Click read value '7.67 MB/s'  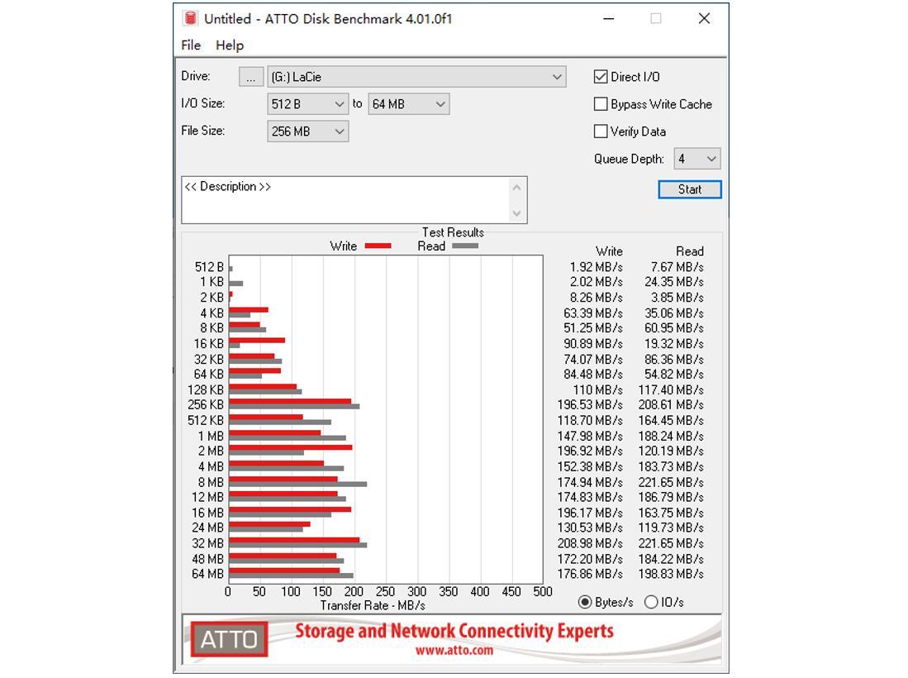(677, 267)
